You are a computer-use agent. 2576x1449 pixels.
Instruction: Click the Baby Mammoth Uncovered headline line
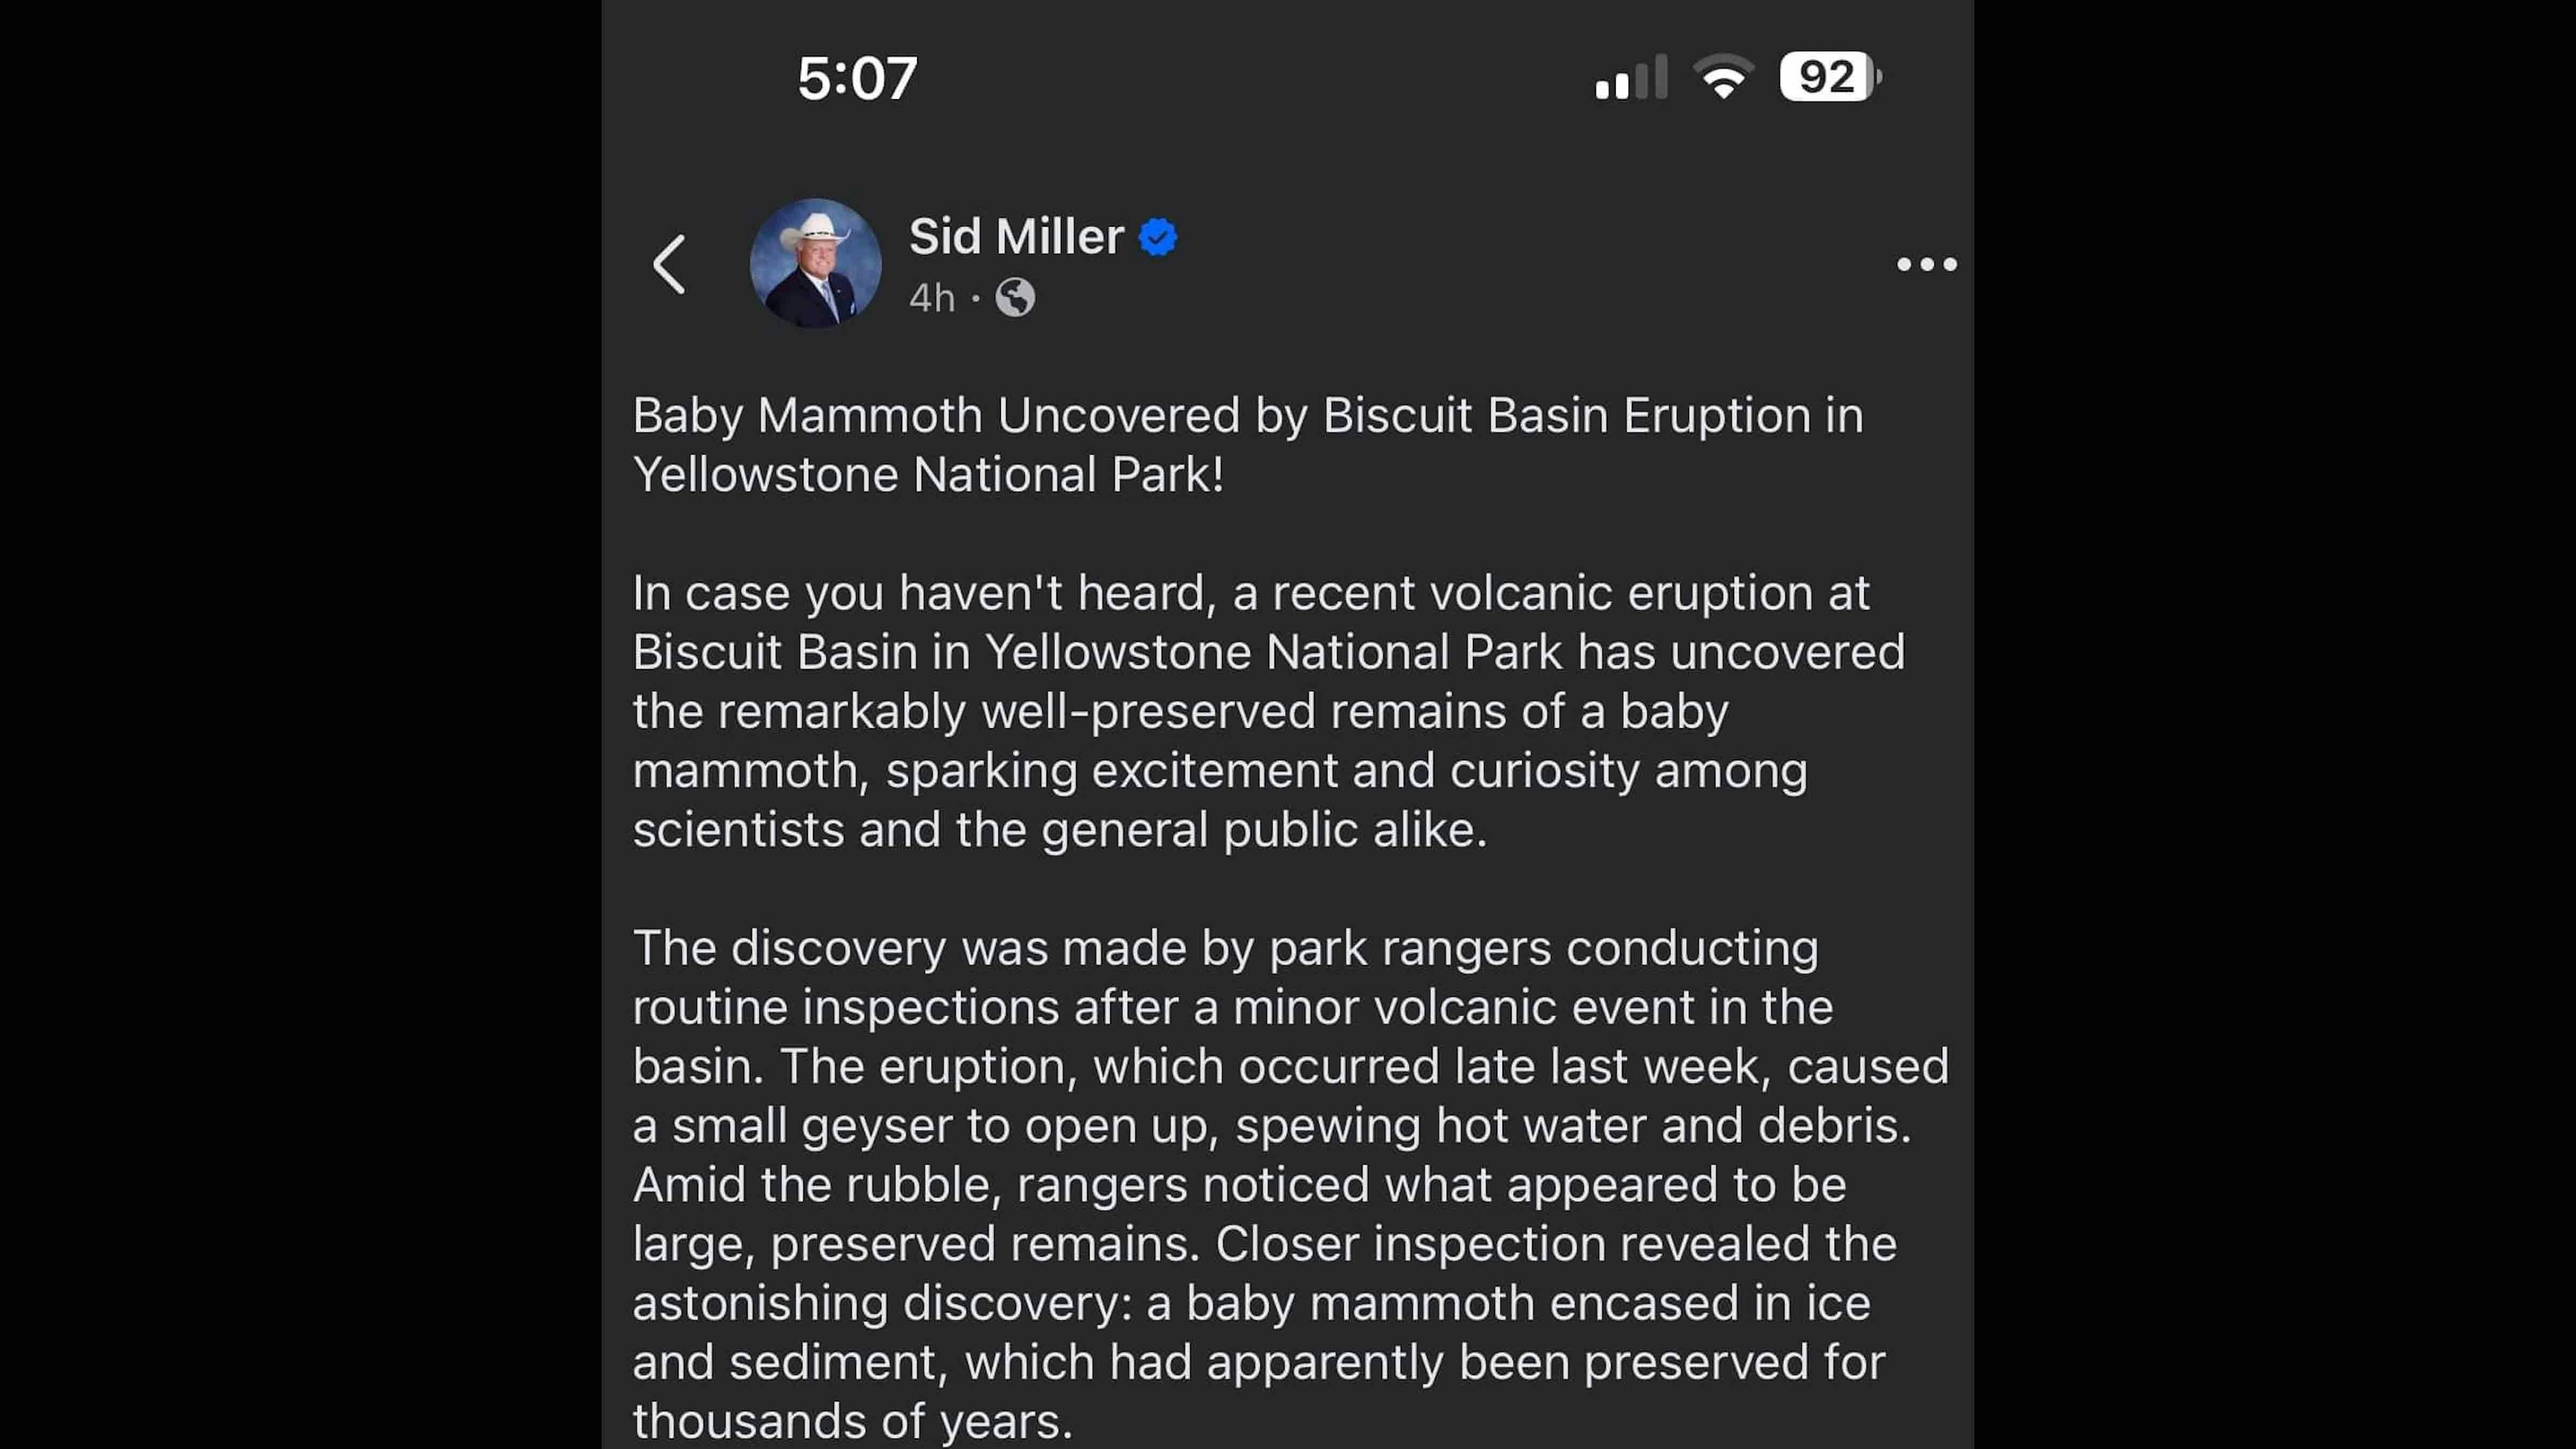[1247, 416]
